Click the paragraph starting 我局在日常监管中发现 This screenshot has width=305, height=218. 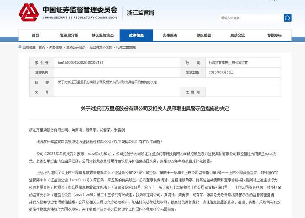point(99,142)
